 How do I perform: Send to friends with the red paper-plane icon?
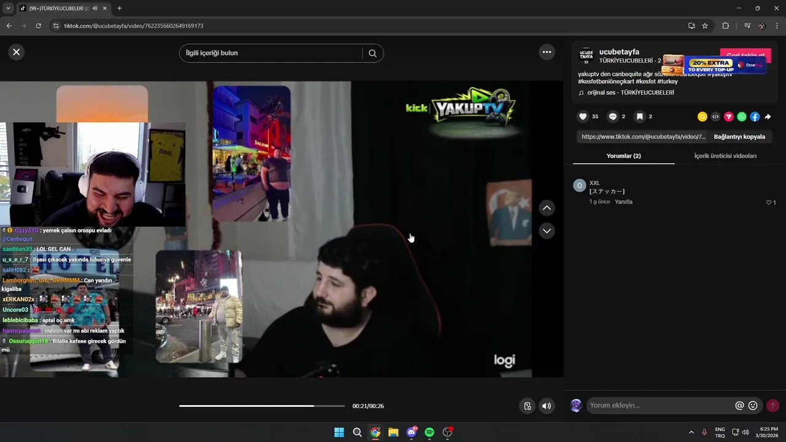tap(729, 117)
